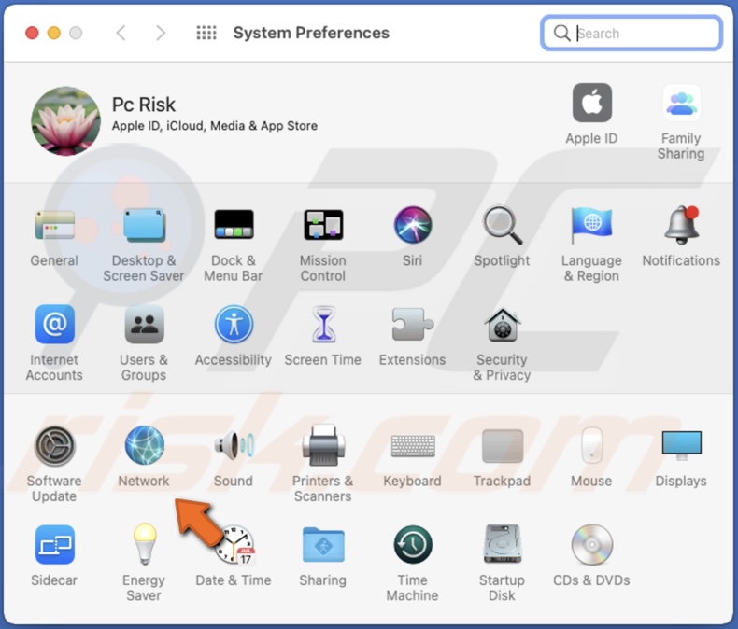Show all preferences via grid button
738x629 pixels.
206,33
